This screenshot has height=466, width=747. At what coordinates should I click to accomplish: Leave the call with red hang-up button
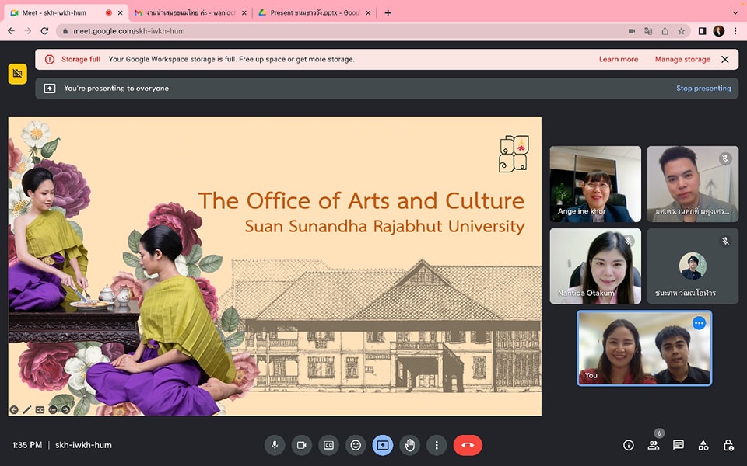[x=468, y=445]
